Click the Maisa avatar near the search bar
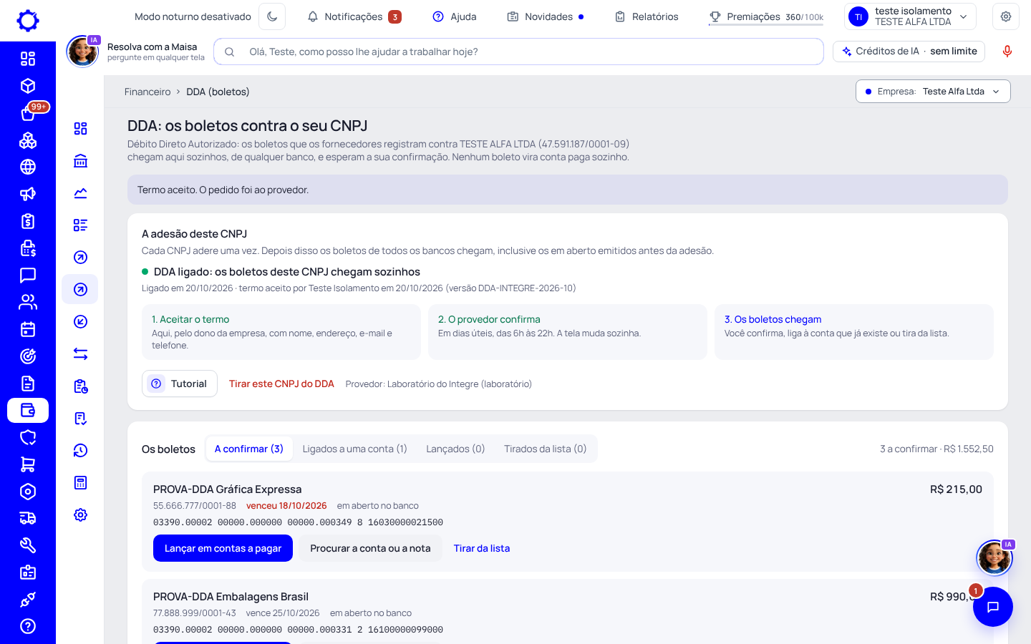This screenshot has width=1031, height=644. (82, 52)
